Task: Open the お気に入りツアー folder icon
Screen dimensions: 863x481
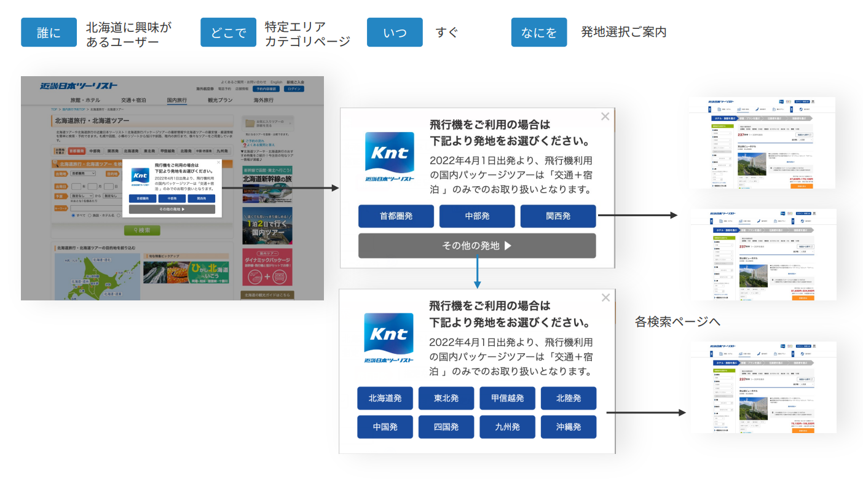Action: 249,123
